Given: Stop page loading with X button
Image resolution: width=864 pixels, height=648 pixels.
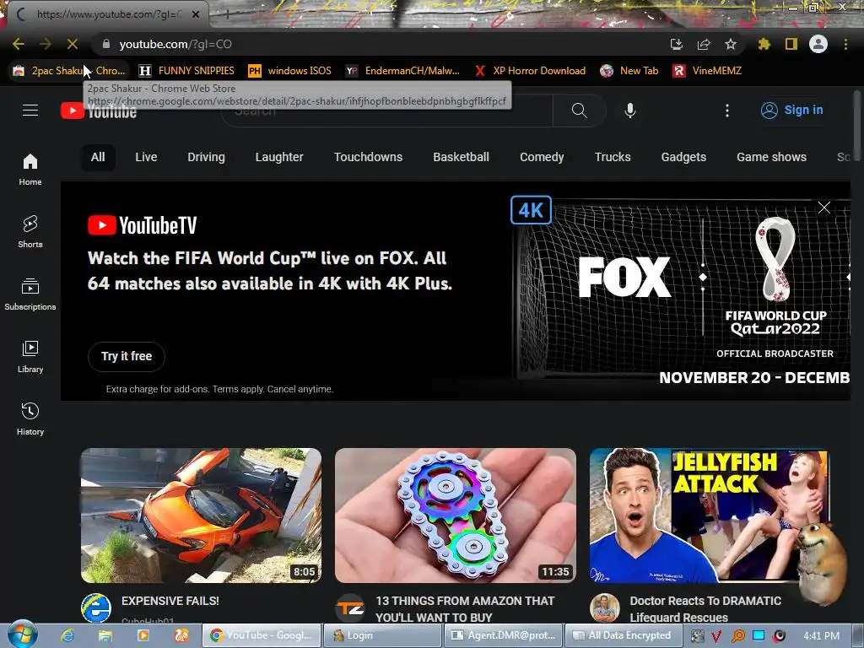Looking at the screenshot, I should pyautogui.click(x=73, y=44).
